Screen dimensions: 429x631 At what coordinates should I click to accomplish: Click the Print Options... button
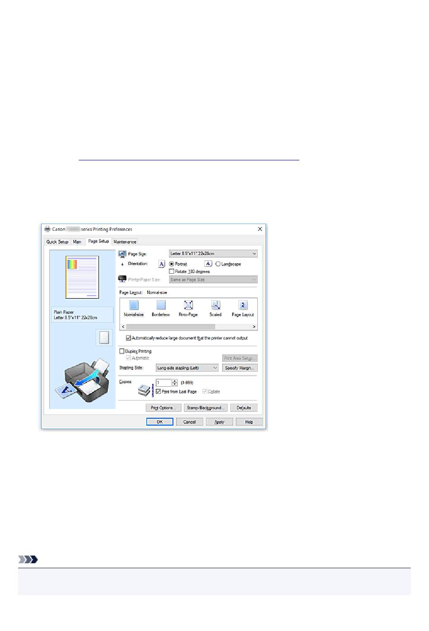163,408
